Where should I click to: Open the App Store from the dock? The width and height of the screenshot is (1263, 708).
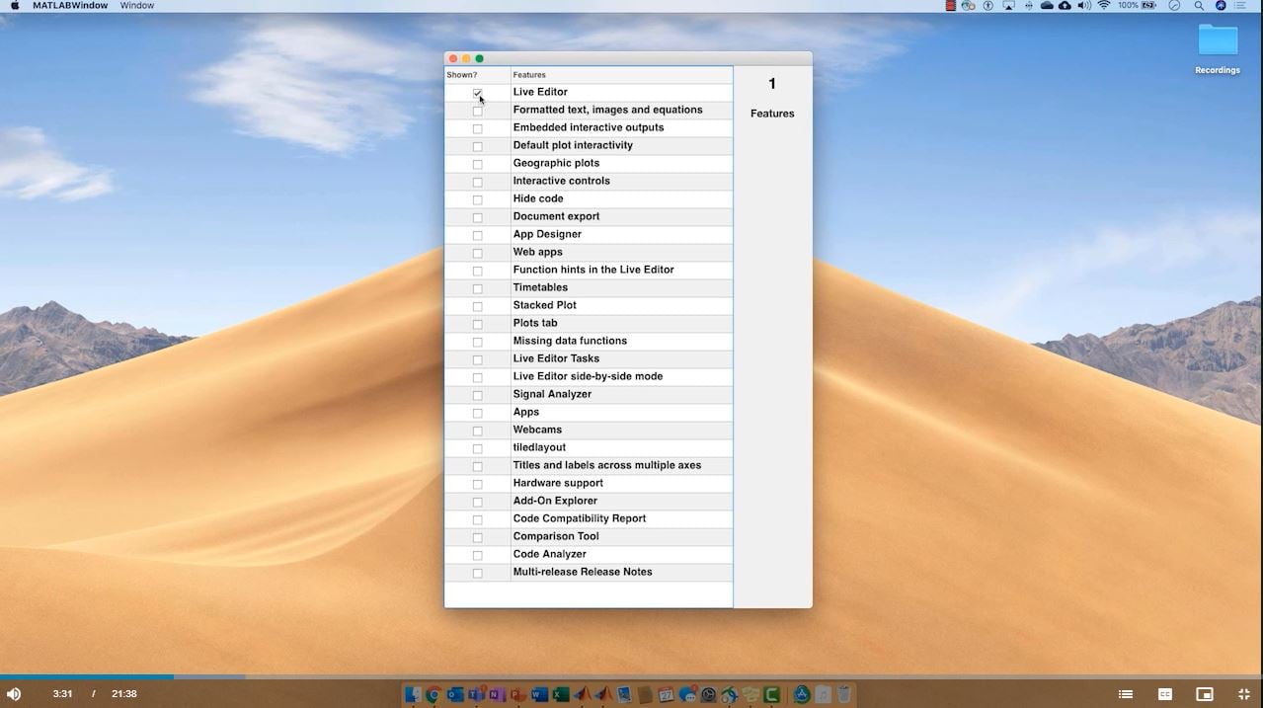(x=802, y=694)
